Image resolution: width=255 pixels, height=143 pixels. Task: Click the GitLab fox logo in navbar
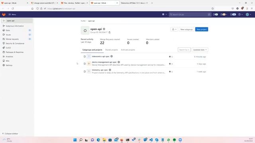(4, 14)
